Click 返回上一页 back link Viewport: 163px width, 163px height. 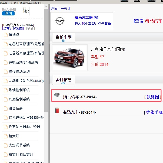click(60, 8)
